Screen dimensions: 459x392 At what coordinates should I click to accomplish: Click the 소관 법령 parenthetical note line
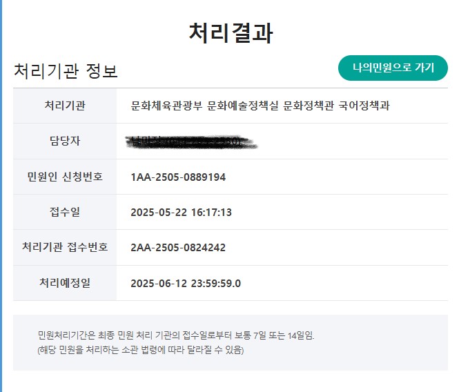pyautogui.click(x=141, y=350)
